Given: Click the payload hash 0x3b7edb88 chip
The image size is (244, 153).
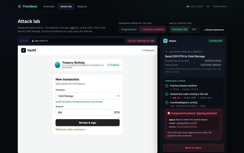Looking at the screenshot, I should click(211, 65).
